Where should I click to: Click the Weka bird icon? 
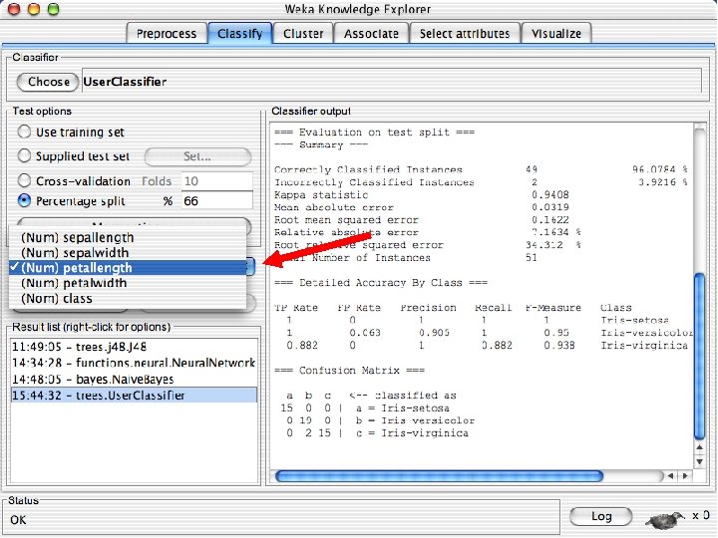[x=665, y=519]
